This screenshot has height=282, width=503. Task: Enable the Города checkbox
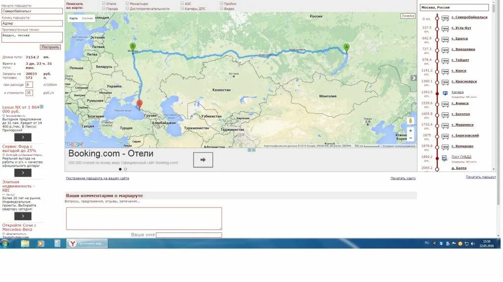104,8
